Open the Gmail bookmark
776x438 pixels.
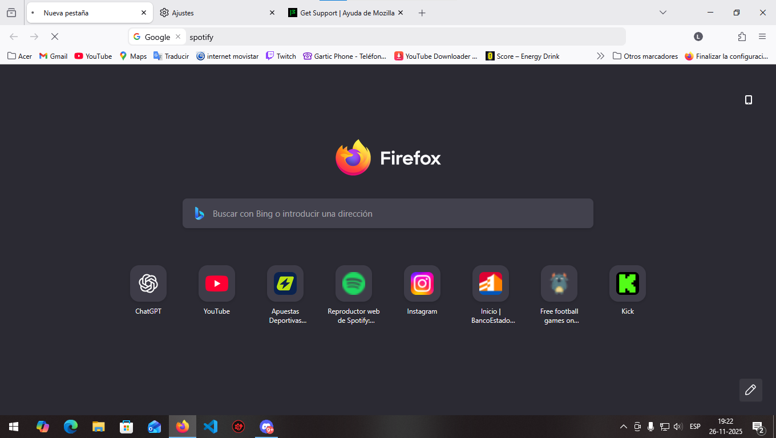(53, 56)
